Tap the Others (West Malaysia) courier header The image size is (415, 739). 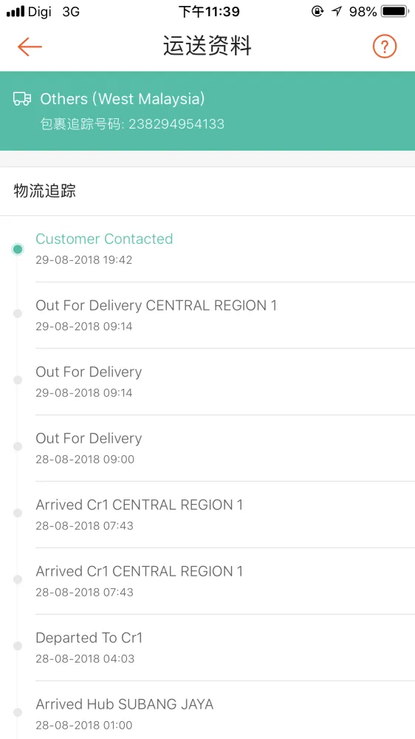click(x=123, y=99)
